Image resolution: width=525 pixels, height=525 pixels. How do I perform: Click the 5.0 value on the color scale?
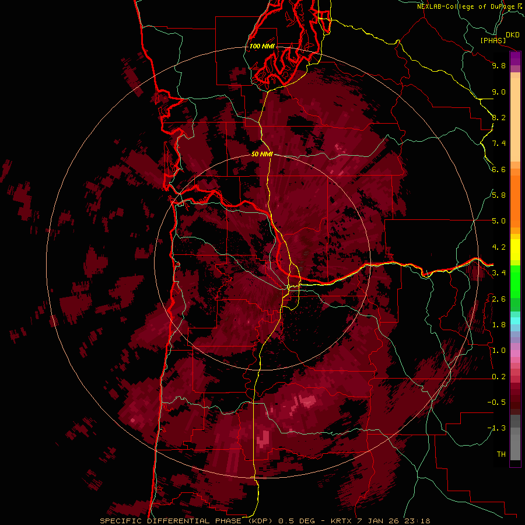499,221
